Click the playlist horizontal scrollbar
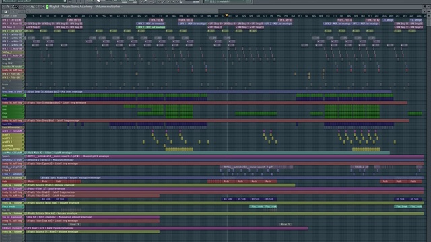This screenshot has height=242, width=431. (124, 12)
